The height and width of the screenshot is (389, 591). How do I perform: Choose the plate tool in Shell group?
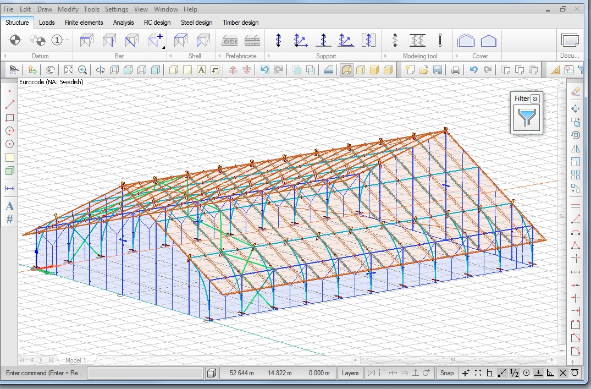[x=180, y=40]
